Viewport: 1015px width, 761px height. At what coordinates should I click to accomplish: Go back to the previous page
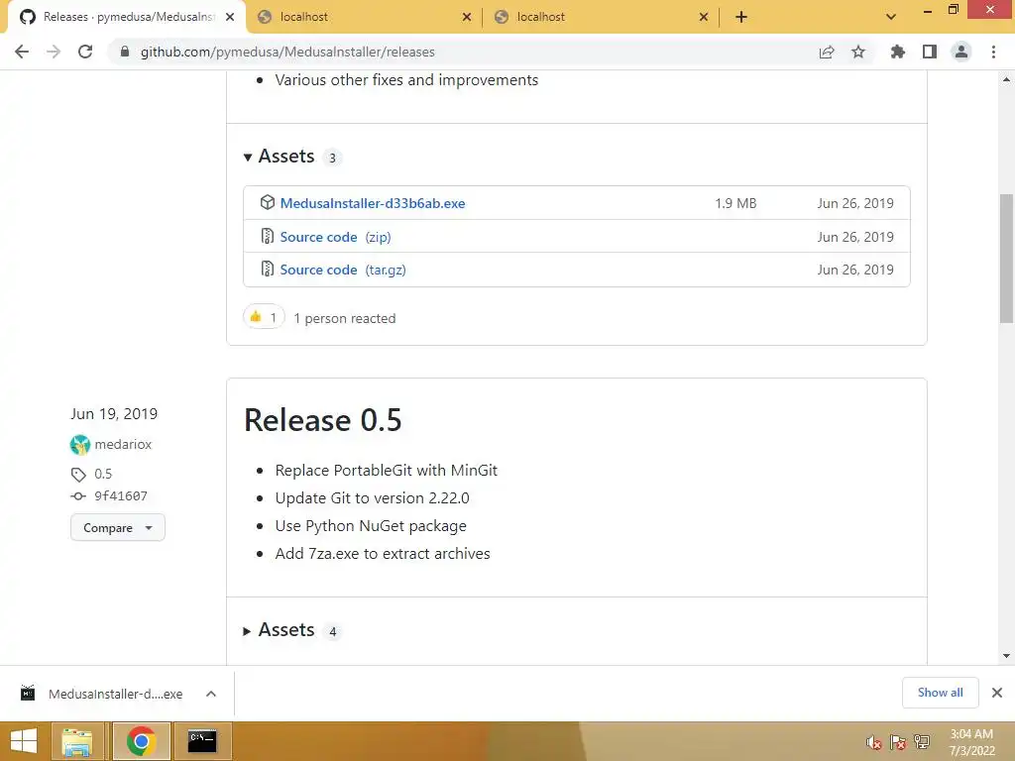(22, 52)
